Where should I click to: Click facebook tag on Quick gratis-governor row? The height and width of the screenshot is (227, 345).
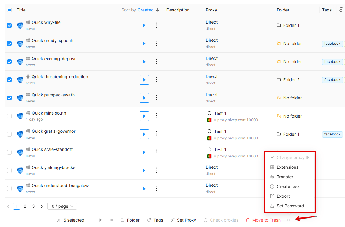(332, 134)
